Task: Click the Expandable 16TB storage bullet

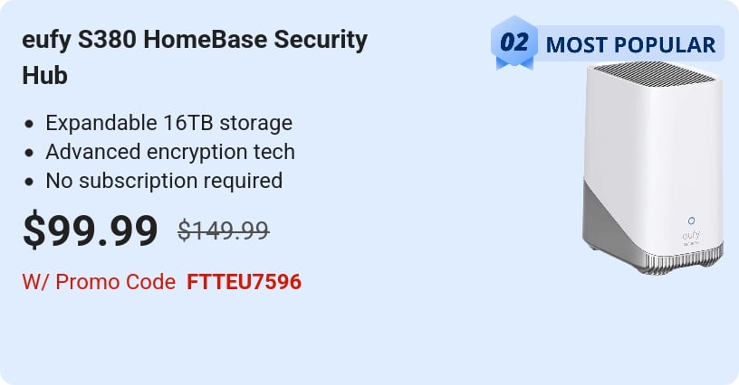Action: pos(168,123)
